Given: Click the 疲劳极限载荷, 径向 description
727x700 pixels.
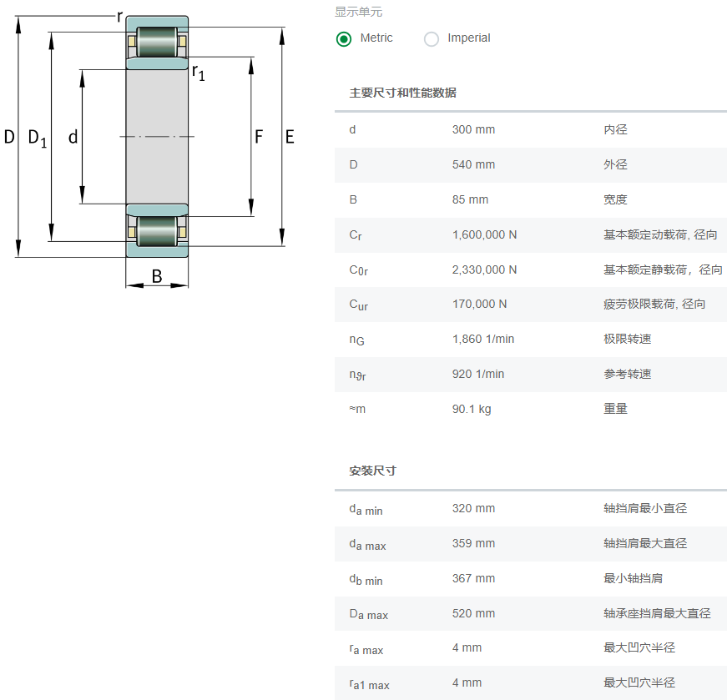Looking at the screenshot, I should (654, 304).
